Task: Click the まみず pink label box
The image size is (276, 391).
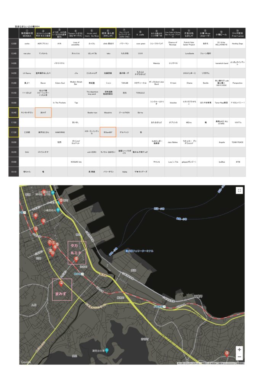Action: point(62,289)
